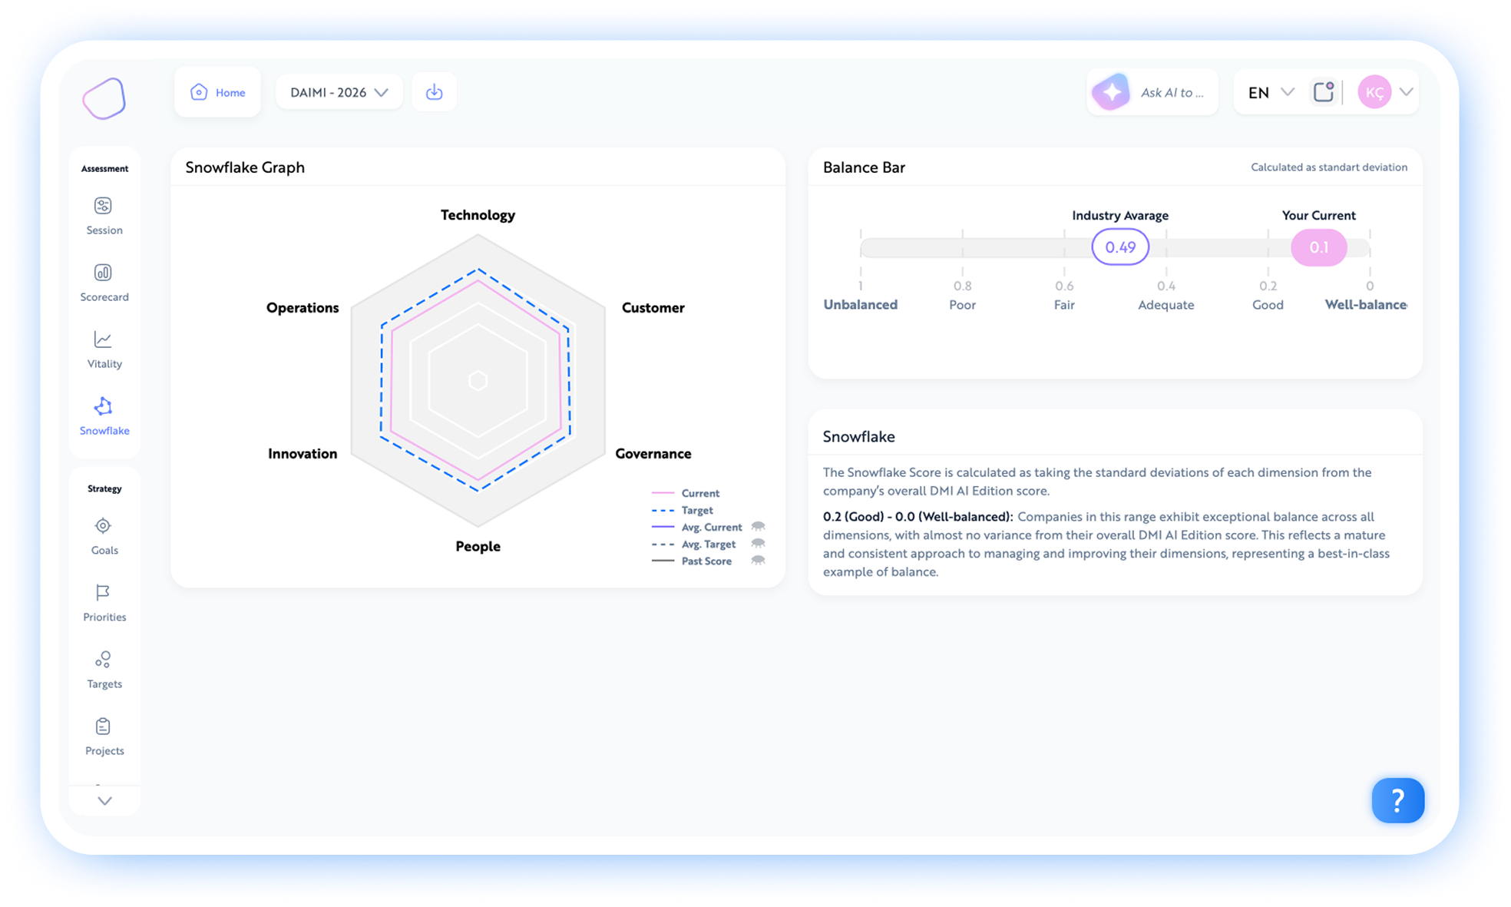
Task: Open the Goals strategy section
Action: pyautogui.click(x=104, y=536)
